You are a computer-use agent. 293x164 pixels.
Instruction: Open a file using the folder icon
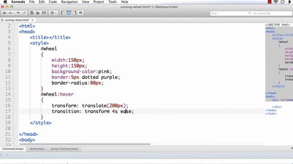38,13
